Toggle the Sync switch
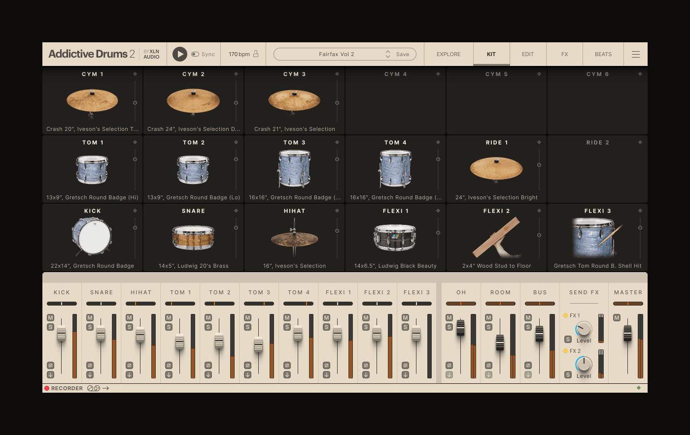Image resolution: width=690 pixels, height=435 pixels. tap(195, 54)
